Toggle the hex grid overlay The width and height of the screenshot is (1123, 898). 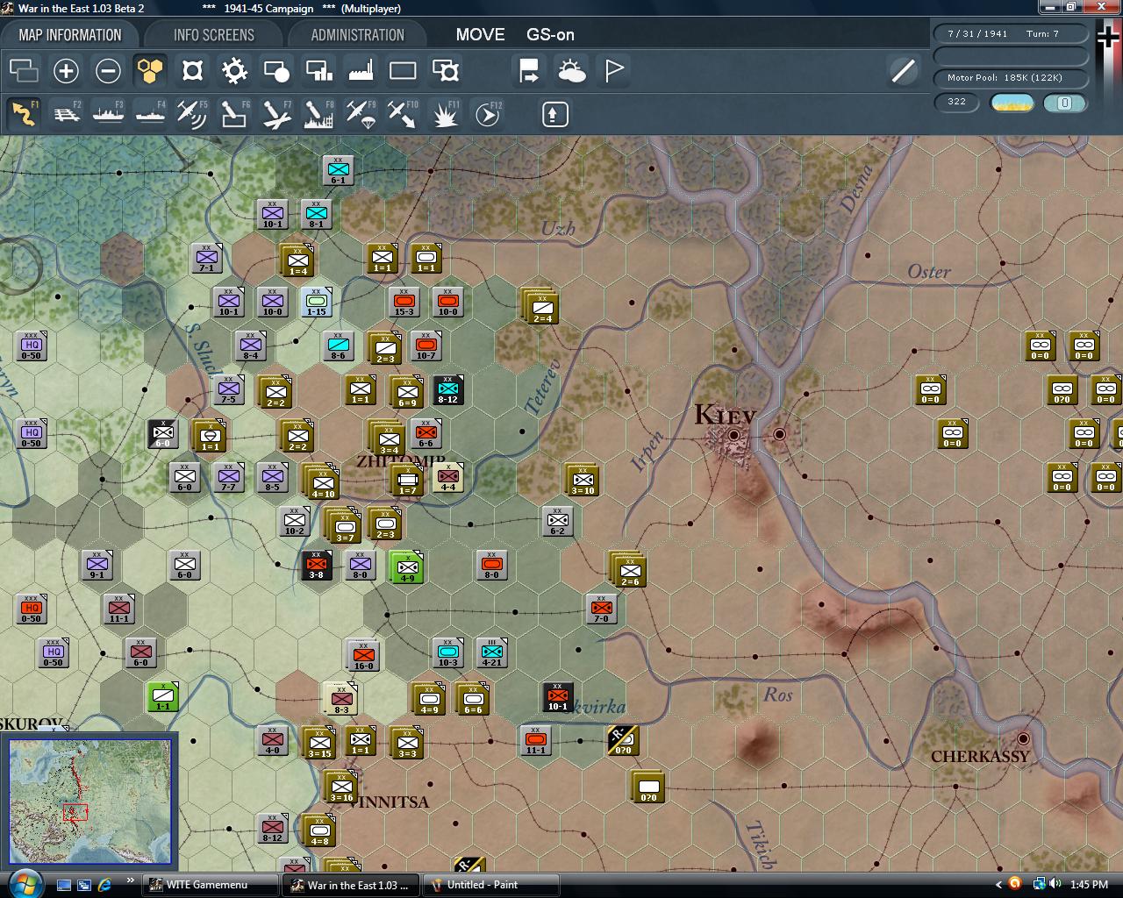pos(150,70)
